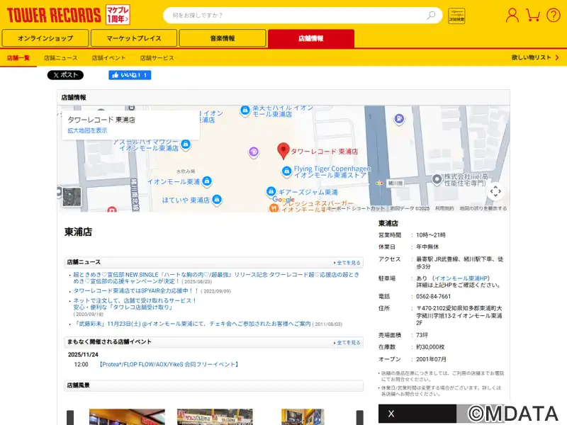Image resolution: width=567 pixels, height=425 pixels.
Task: Click the search magnifier icon
Action: (x=431, y=15)
